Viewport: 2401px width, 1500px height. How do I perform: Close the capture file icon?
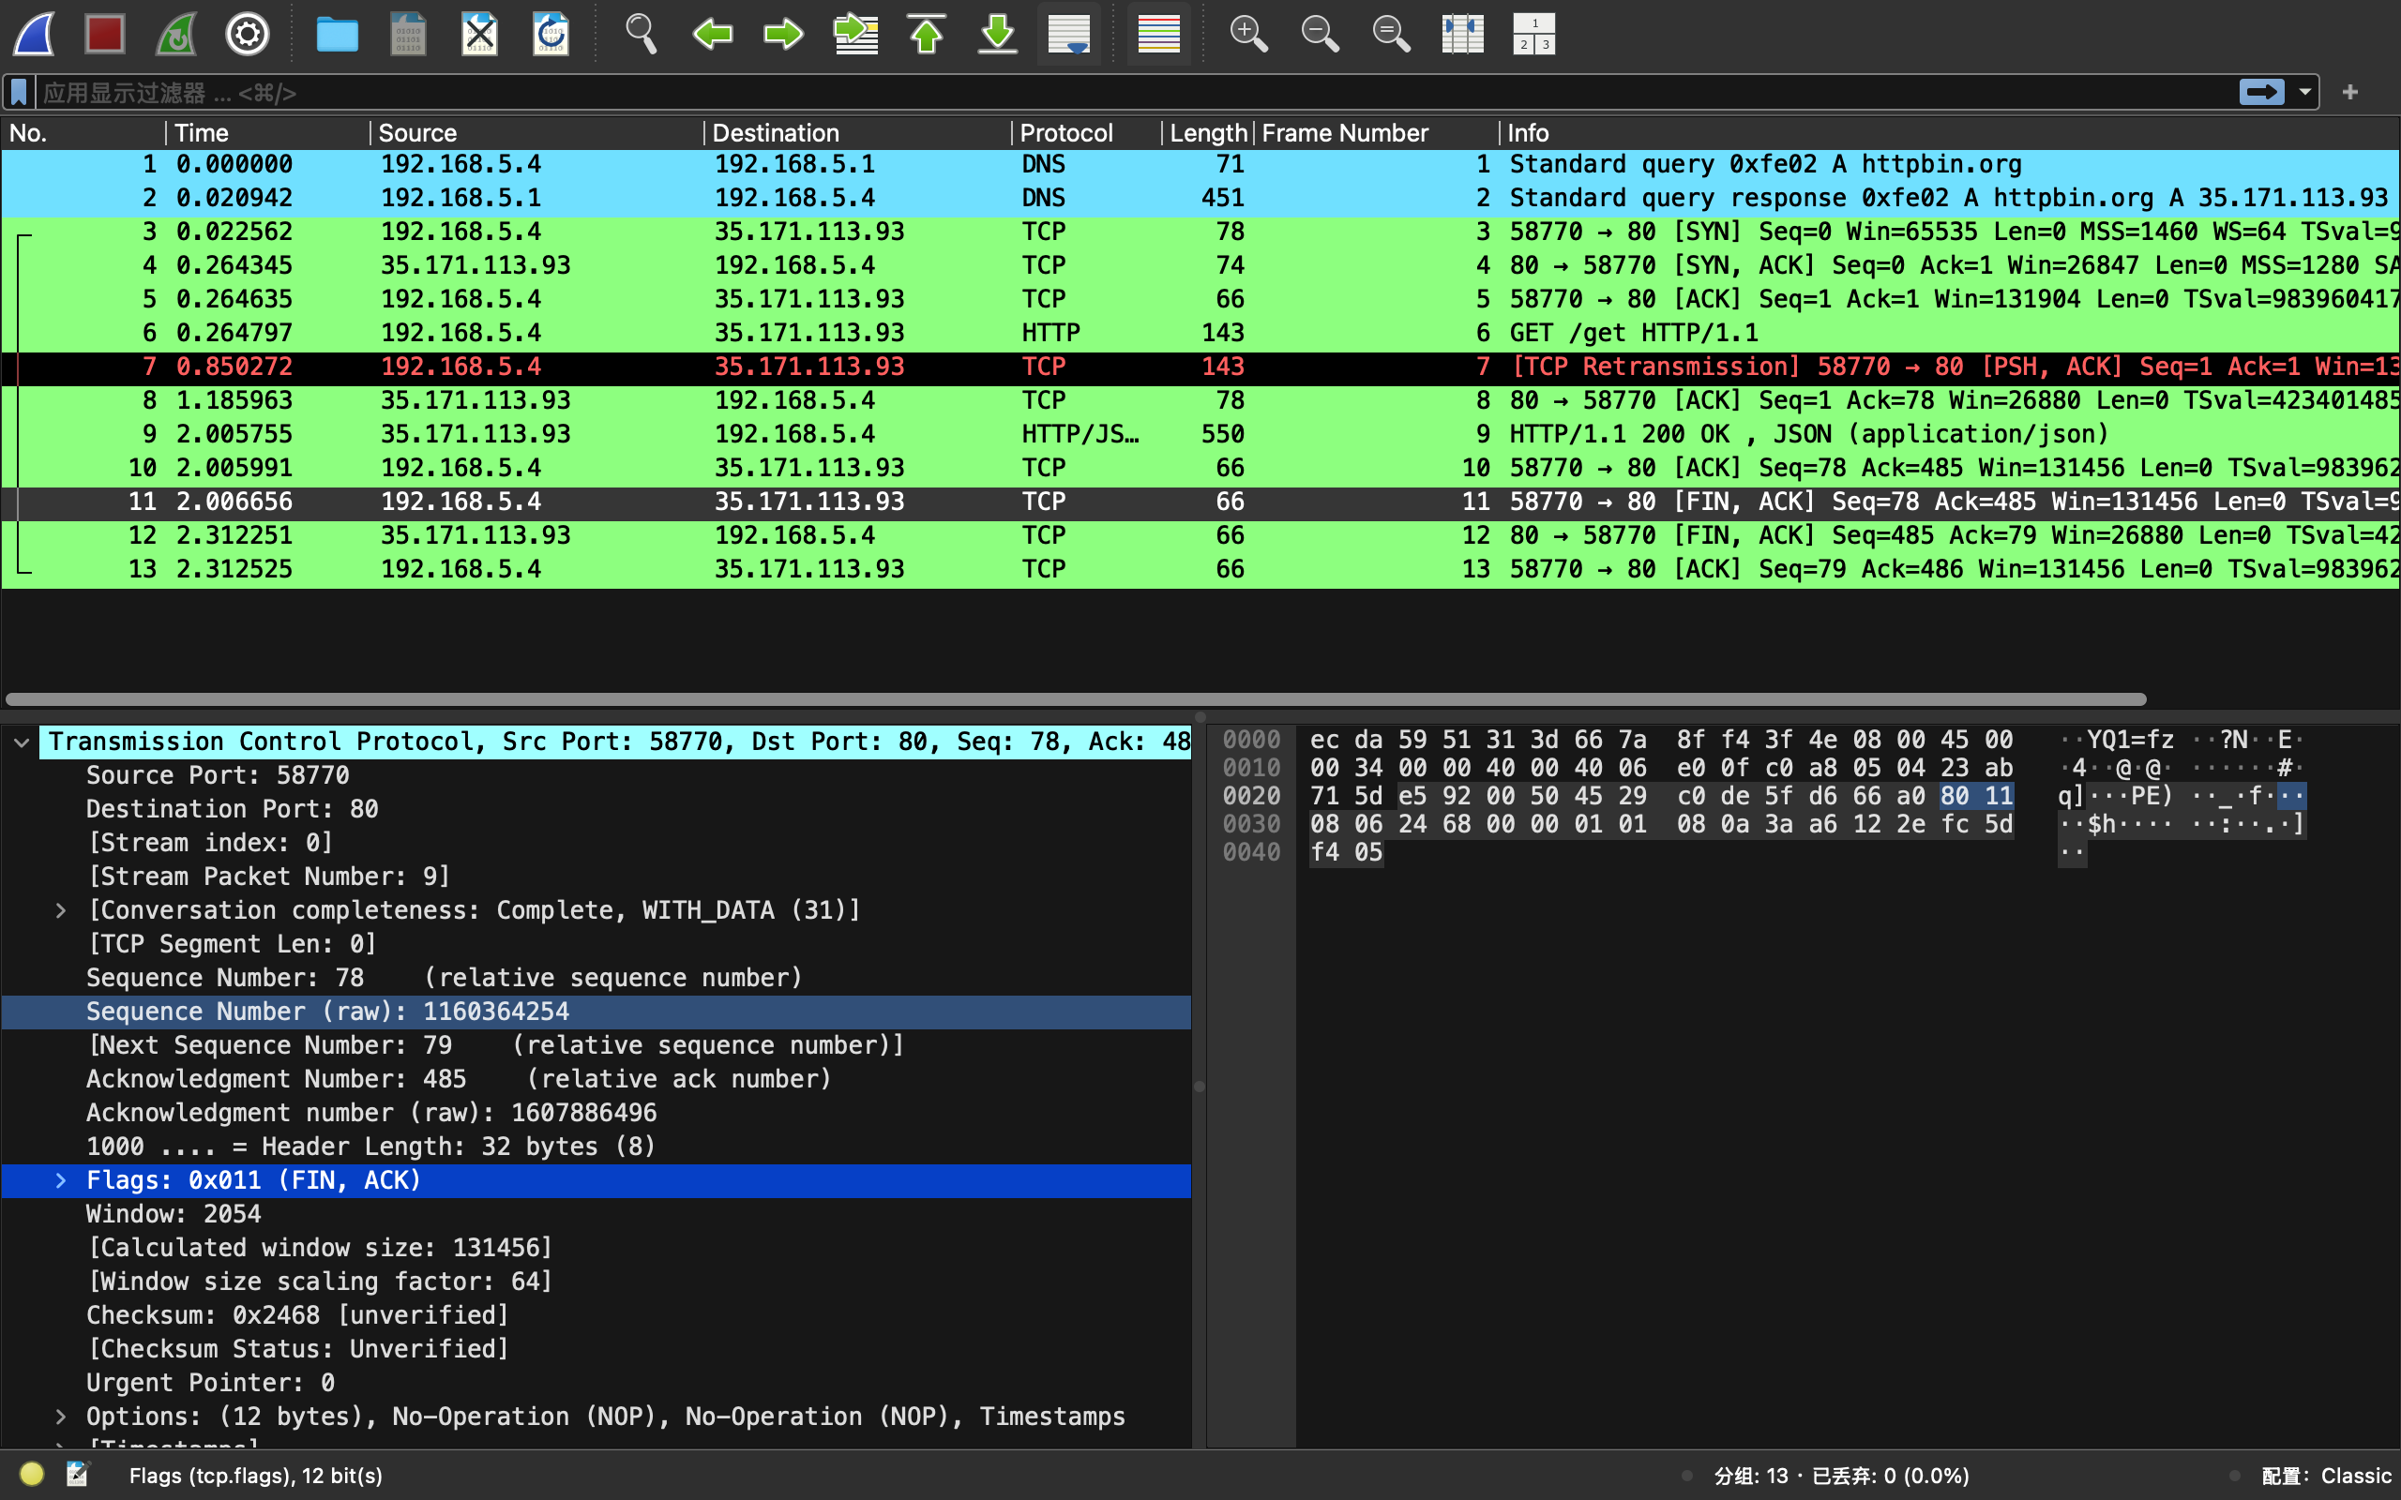[x=480, y=34]
